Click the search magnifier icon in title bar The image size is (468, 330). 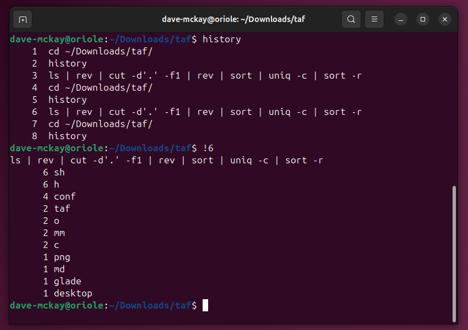pyautogui.click(x=351, y=19)
